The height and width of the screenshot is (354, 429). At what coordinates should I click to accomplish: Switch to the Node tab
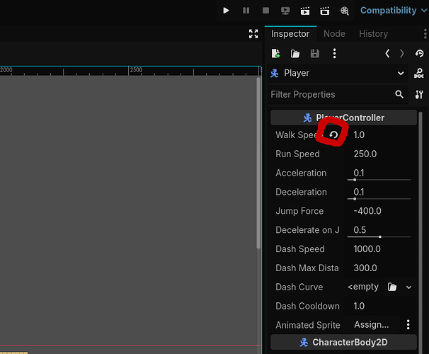coord(334,34)
